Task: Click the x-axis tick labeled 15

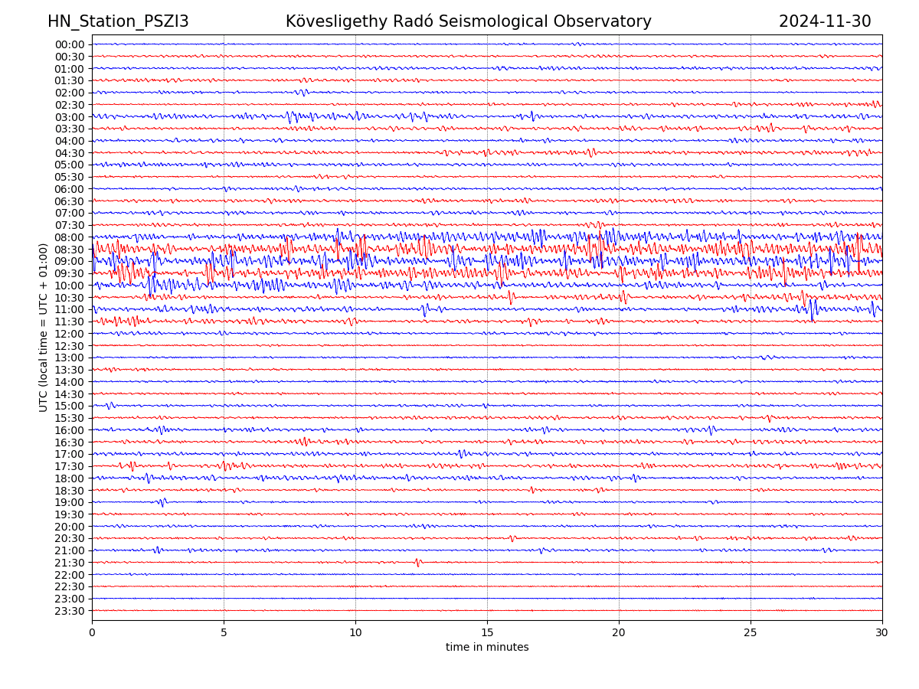Action: [487, 633]
